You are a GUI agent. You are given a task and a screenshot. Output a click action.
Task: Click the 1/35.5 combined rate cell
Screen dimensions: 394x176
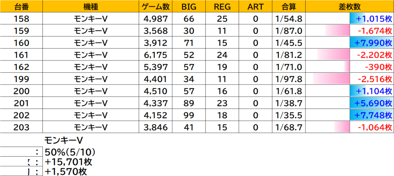[x=286, y=116]
